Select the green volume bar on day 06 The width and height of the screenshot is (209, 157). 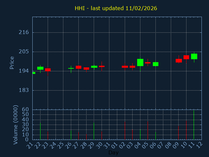[155, 136]
